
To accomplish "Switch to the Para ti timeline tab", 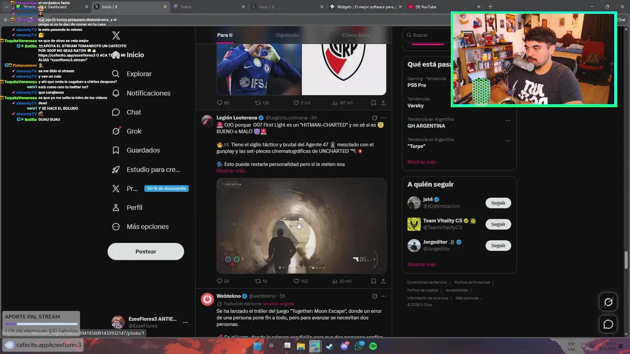I will click(x=225, y=35).
